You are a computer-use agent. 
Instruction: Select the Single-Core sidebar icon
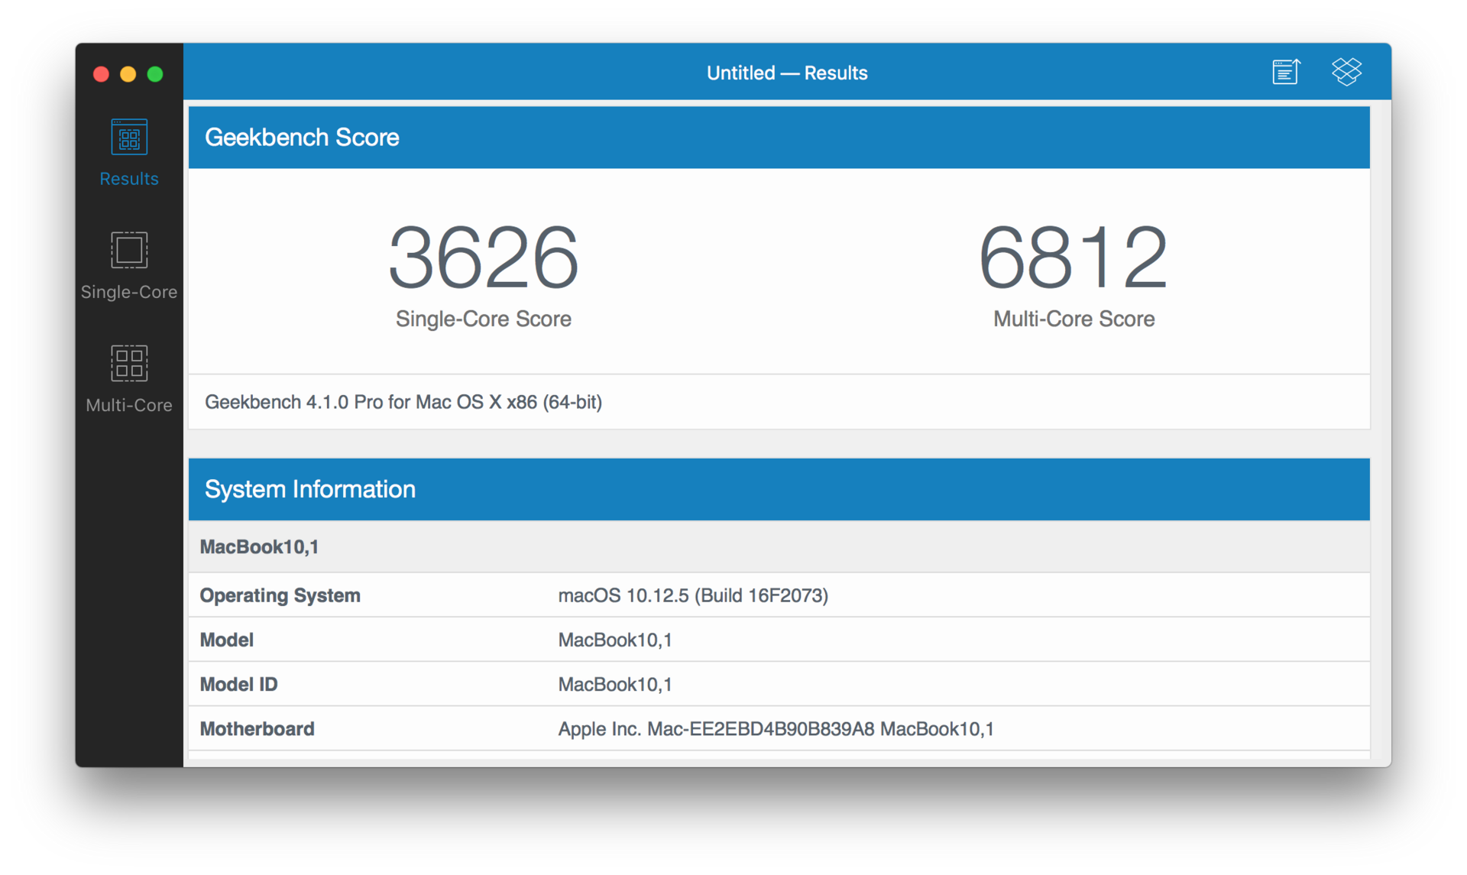tap(128, 250)
